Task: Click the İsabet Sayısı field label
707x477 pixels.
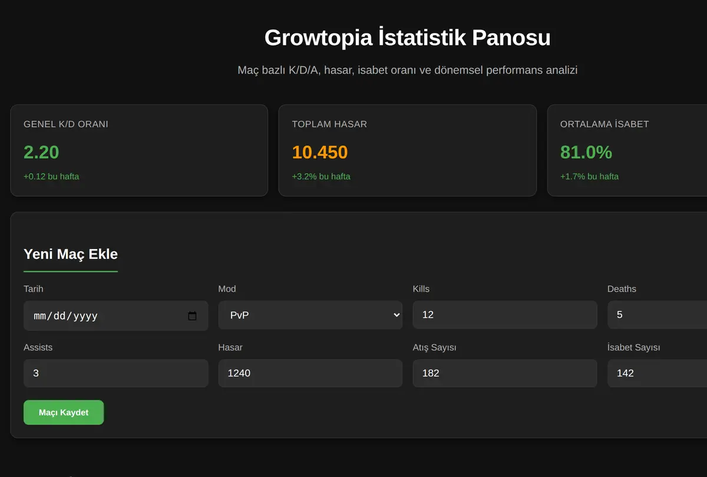Action: coord(634,348)
